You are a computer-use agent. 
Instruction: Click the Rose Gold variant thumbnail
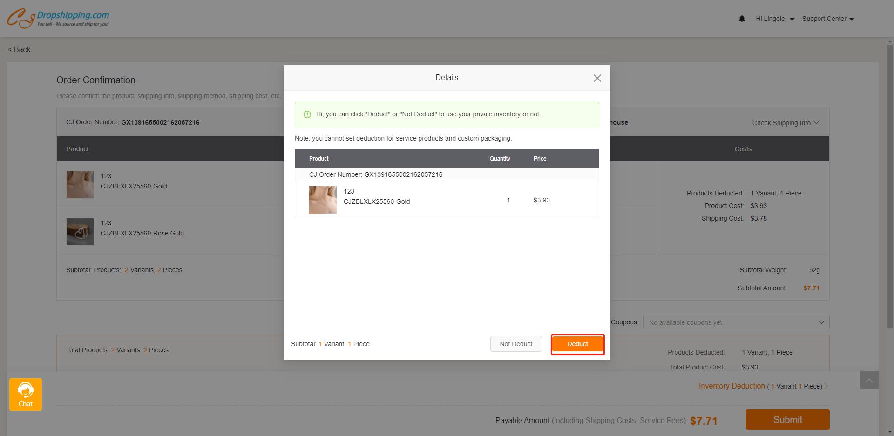pyautogui.click(x=80, y=232)
